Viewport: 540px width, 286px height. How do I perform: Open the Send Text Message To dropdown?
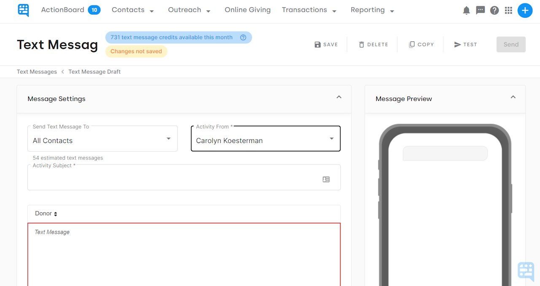pos(168,138)
